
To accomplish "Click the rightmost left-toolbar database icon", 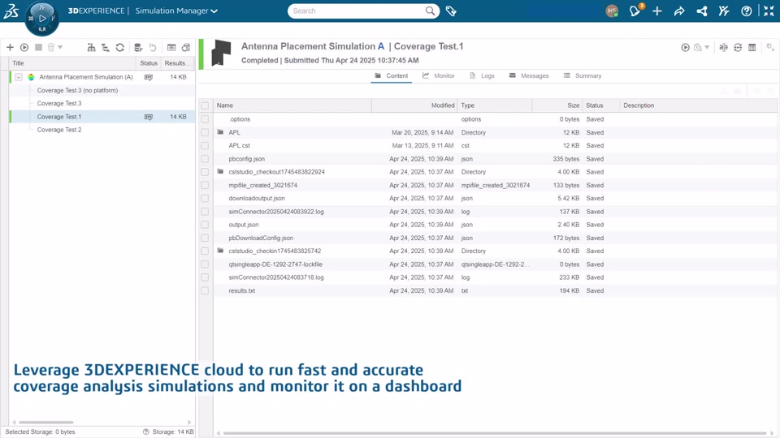I will click(x=185, y=47).
